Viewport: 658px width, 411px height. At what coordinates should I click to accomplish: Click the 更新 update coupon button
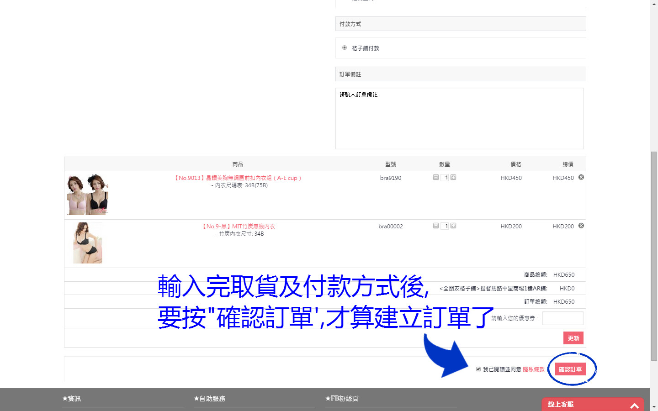point(573,338)
